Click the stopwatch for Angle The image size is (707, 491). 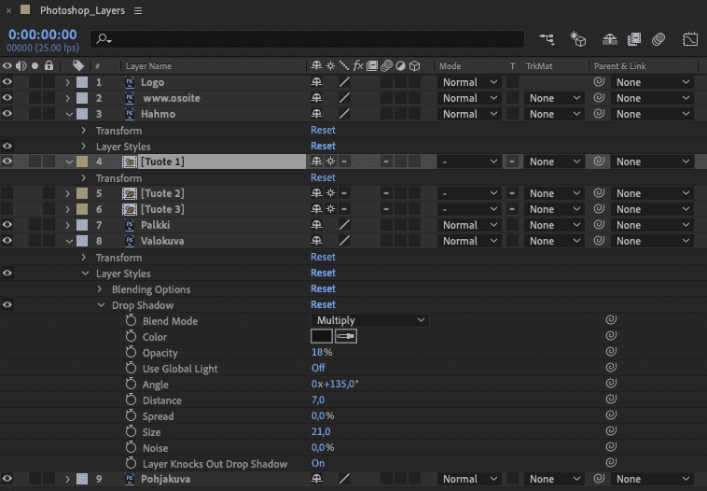[131, 384]
